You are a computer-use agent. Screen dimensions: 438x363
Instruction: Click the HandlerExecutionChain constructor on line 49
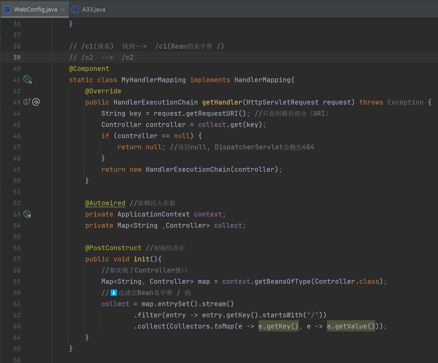(188, 169)
